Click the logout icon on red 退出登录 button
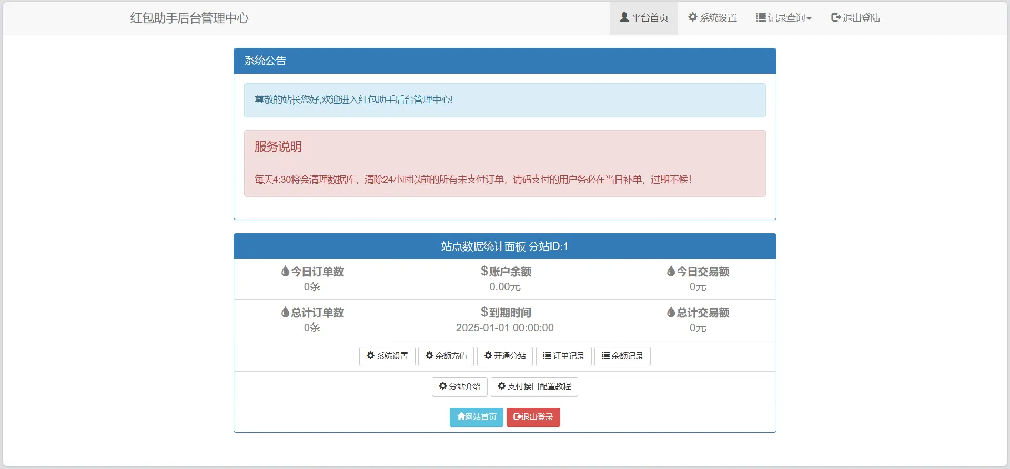The image size is (1010, 469). pyautogui.click(x=517, y=416)
